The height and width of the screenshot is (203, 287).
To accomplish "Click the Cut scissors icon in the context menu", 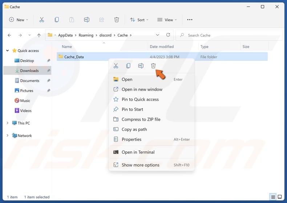I will tap(116, 66).
